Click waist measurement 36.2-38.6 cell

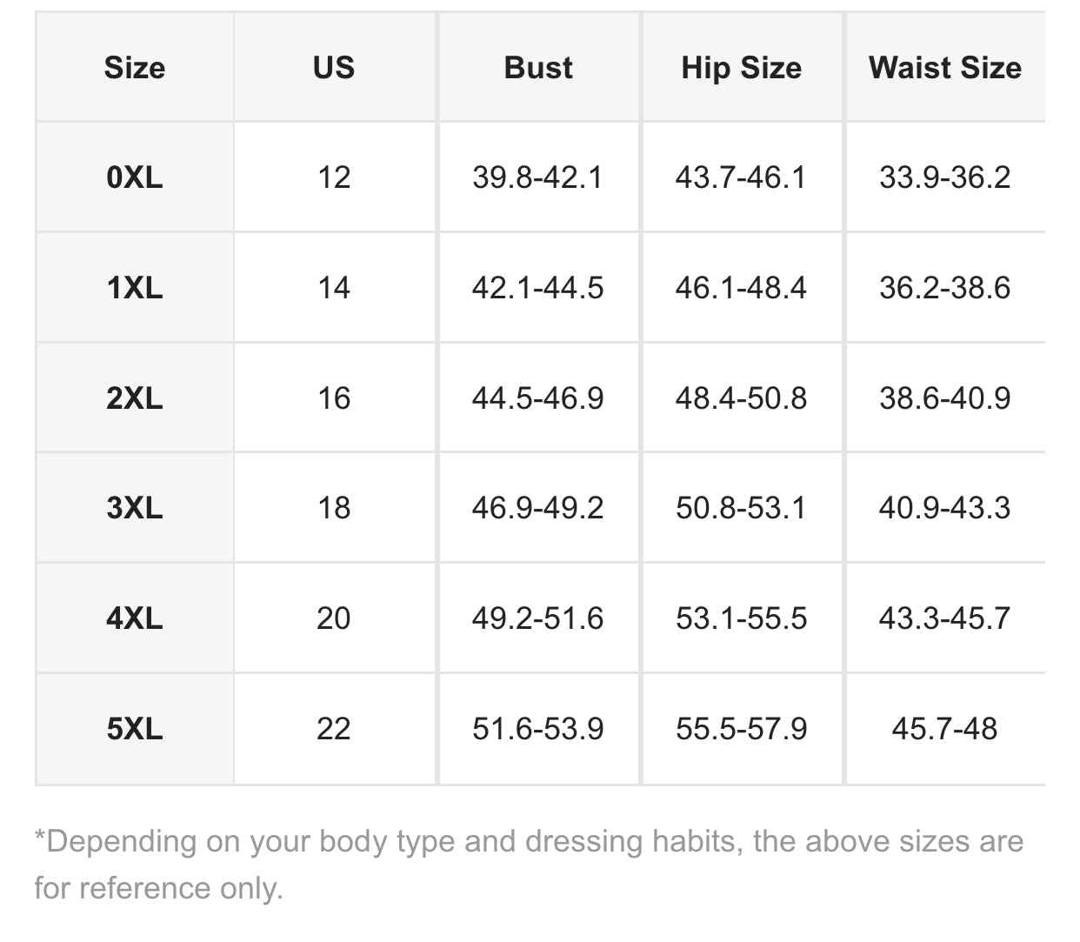click(x=945, y=288)
